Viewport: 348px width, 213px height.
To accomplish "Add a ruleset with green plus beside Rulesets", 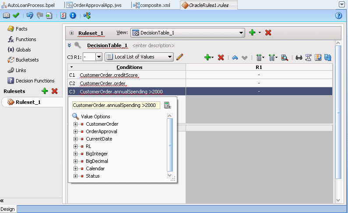I will click(45, 91).
